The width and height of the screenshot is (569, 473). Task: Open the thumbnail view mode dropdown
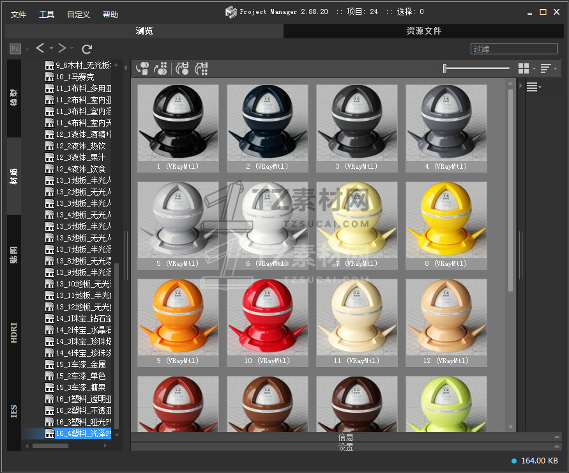click(x=526, y=68)
